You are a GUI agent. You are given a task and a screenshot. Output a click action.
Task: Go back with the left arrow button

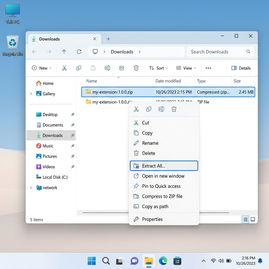tap(34, 52)
